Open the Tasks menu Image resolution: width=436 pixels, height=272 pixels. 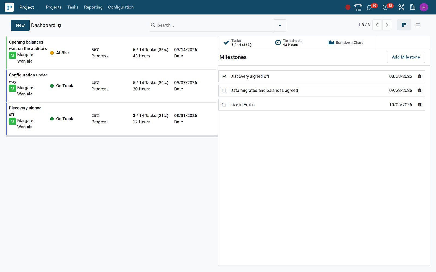(73, 7)
